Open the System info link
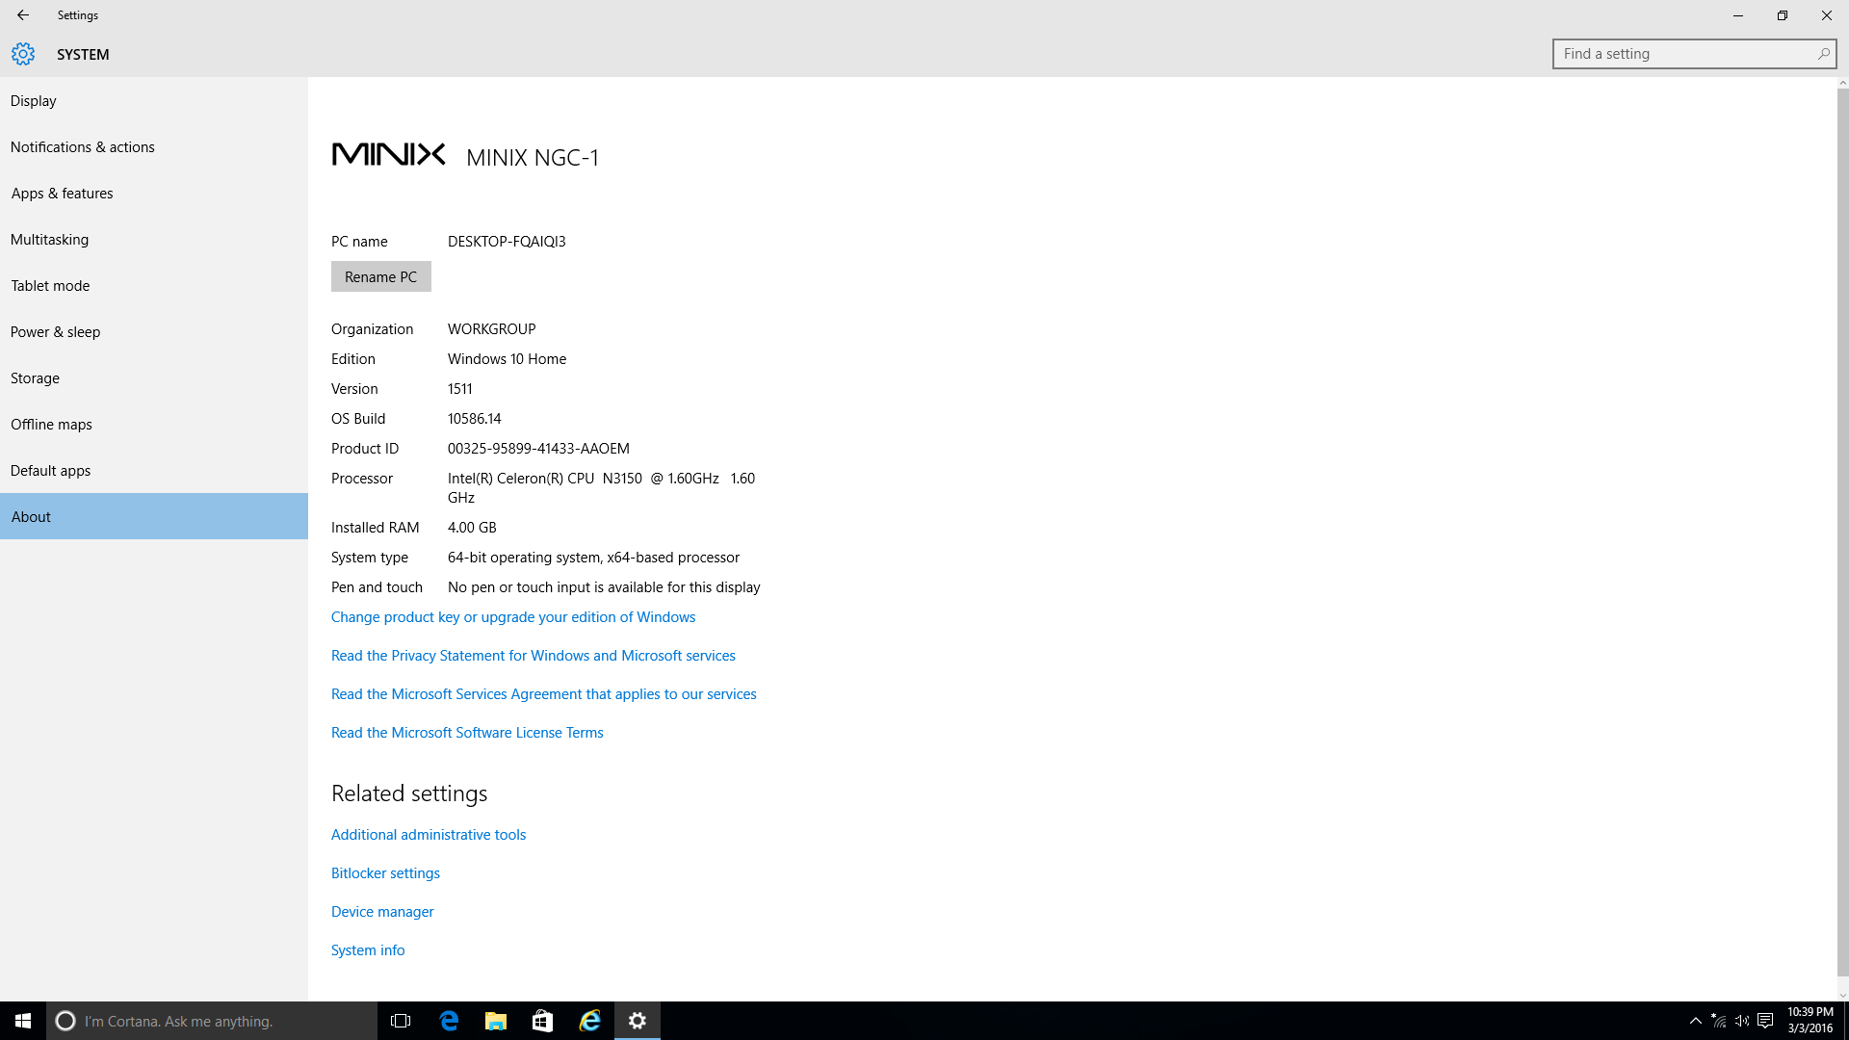 pos(368,950)
